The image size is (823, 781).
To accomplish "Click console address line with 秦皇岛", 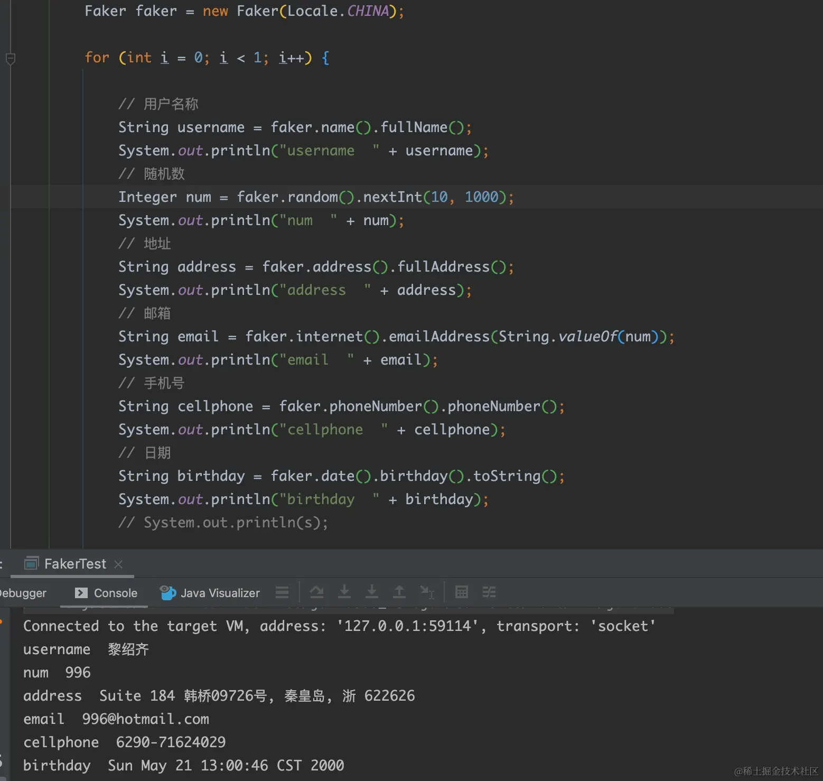I will tap(219, 696).
